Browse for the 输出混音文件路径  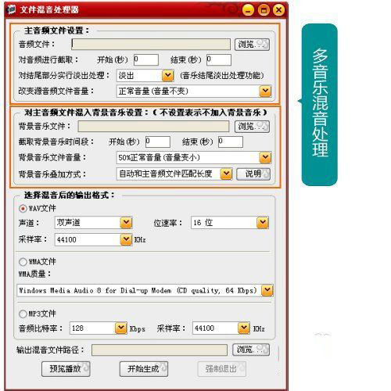pos(251,350)
